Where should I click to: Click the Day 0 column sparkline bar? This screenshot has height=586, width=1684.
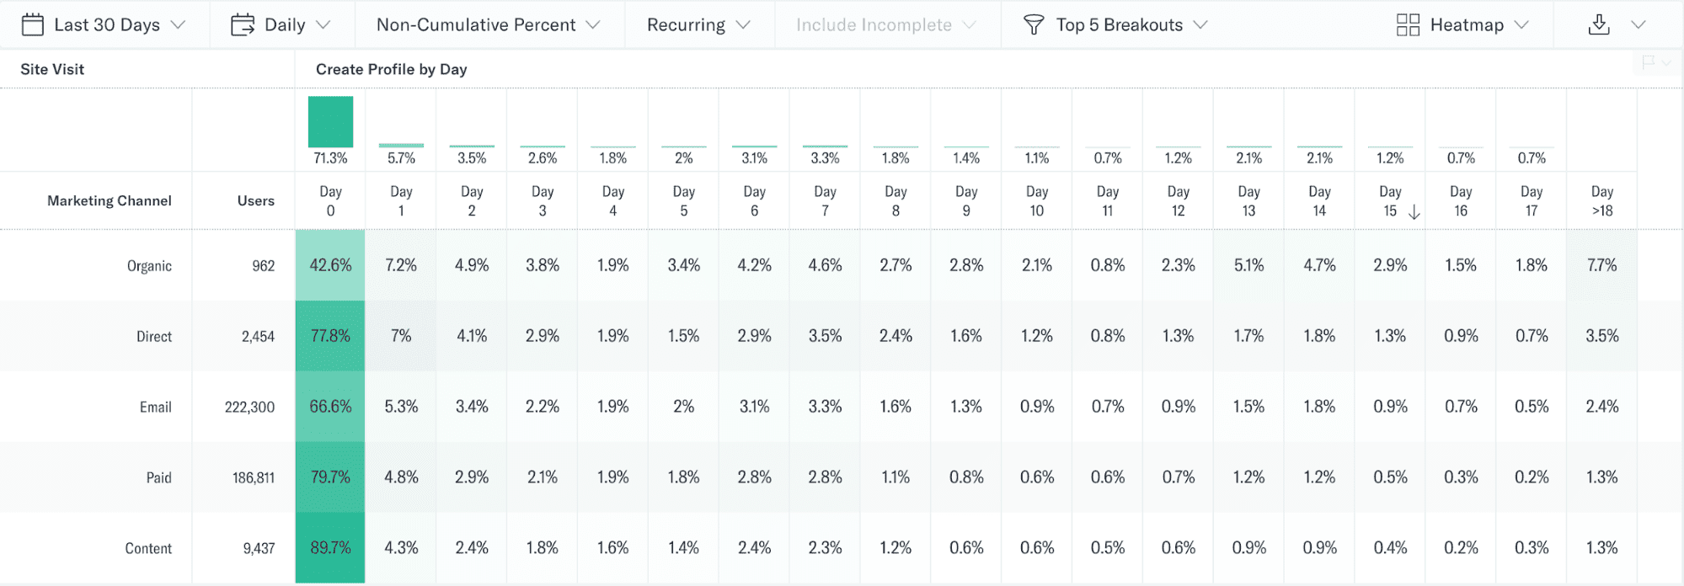click(329, 122)
